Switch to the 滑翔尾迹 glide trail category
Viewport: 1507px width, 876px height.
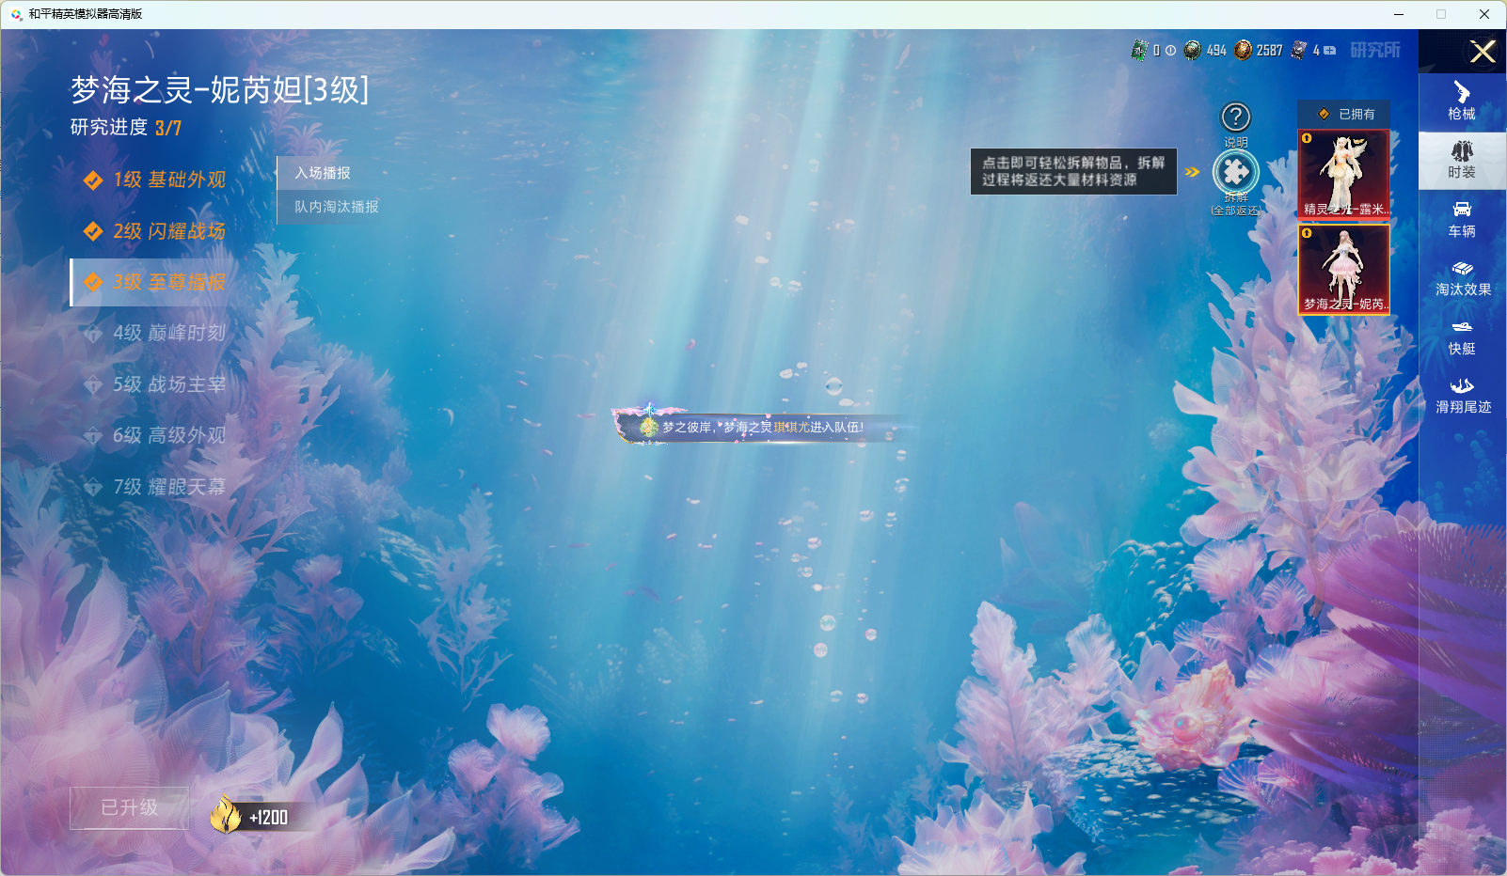coord(1462,396)
